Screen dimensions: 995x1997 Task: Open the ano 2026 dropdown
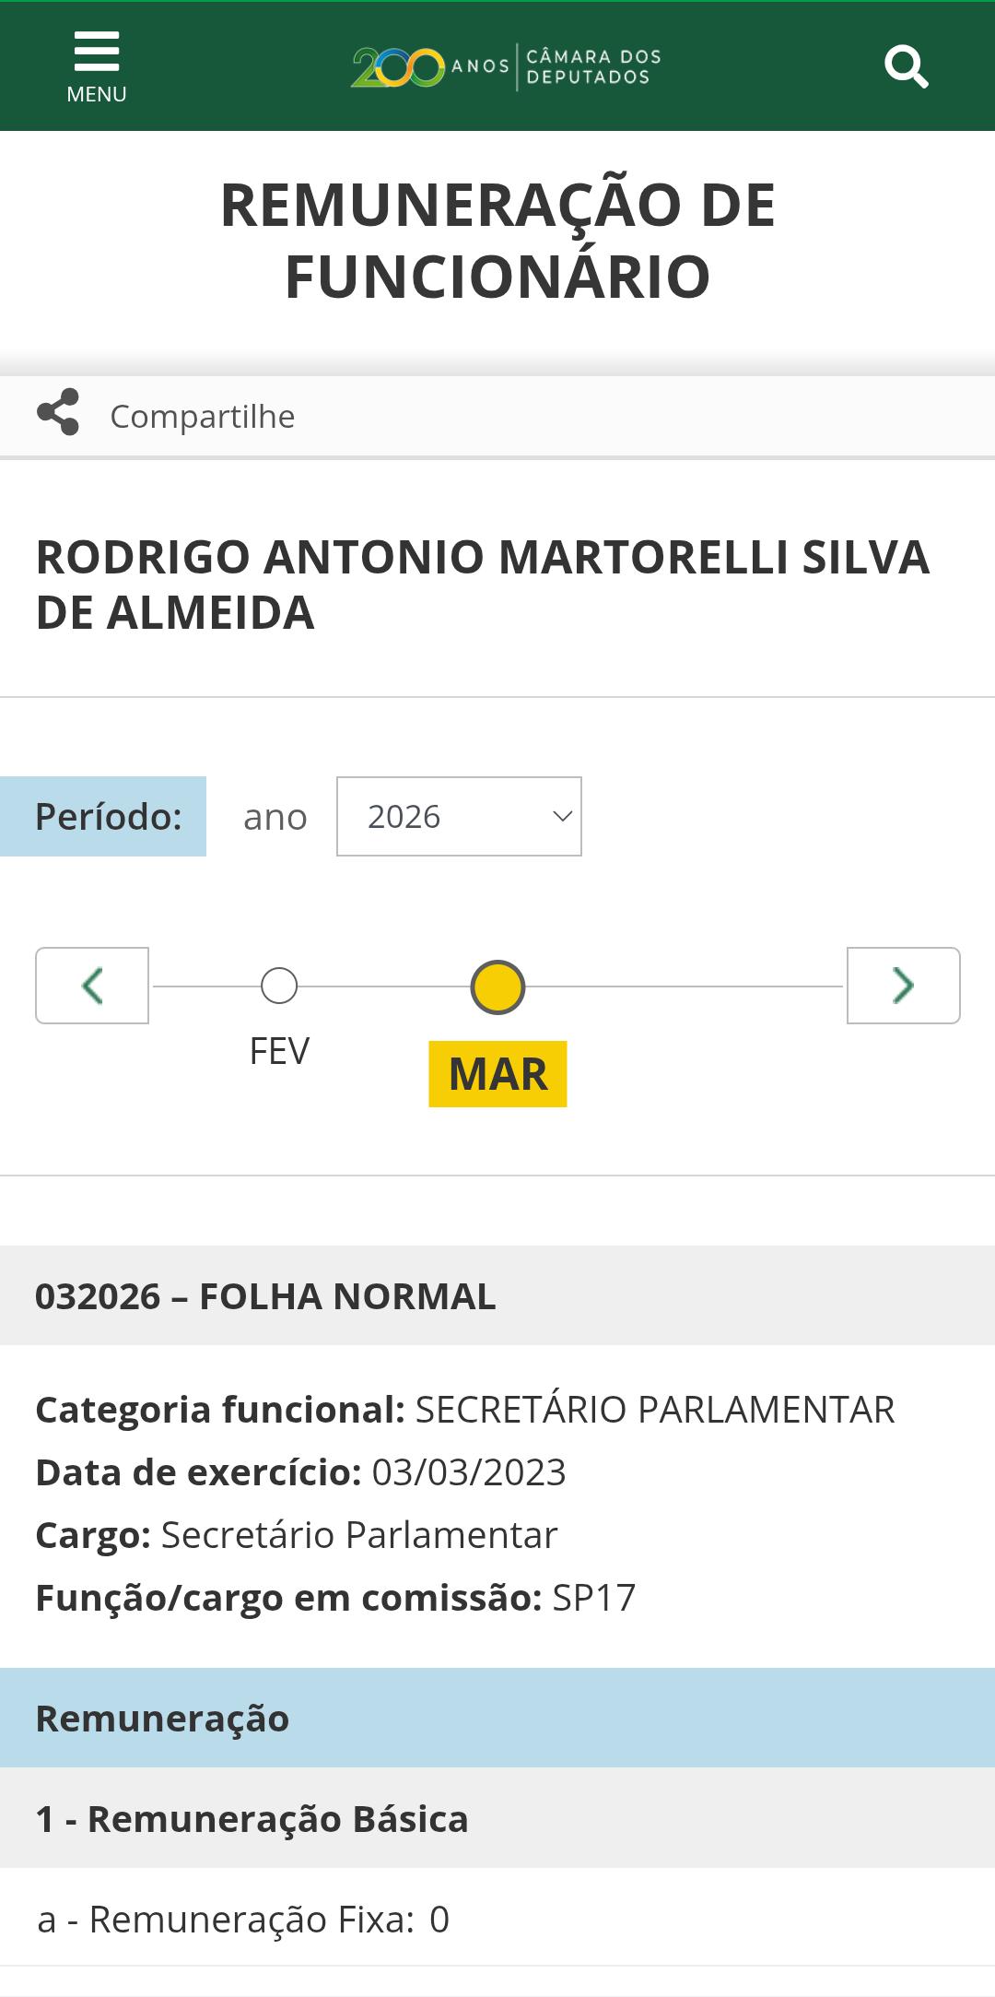(x=458, y=817)
